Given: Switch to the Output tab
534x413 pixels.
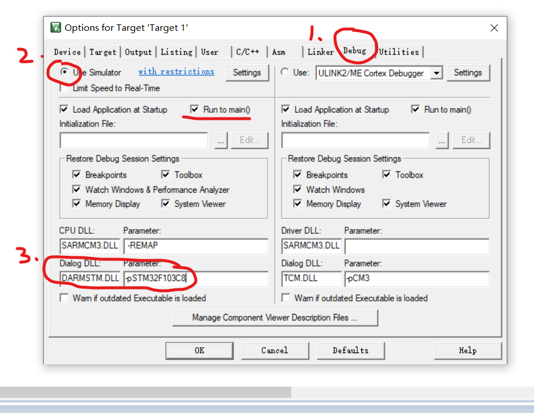Looking at the screenshot, I should (x=138, y=52).
